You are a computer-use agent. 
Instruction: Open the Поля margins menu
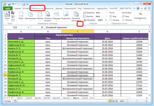pos(21,16)
